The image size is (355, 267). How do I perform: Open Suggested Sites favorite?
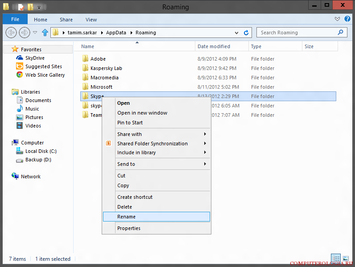pyautogui.click(x=43, y=66)
